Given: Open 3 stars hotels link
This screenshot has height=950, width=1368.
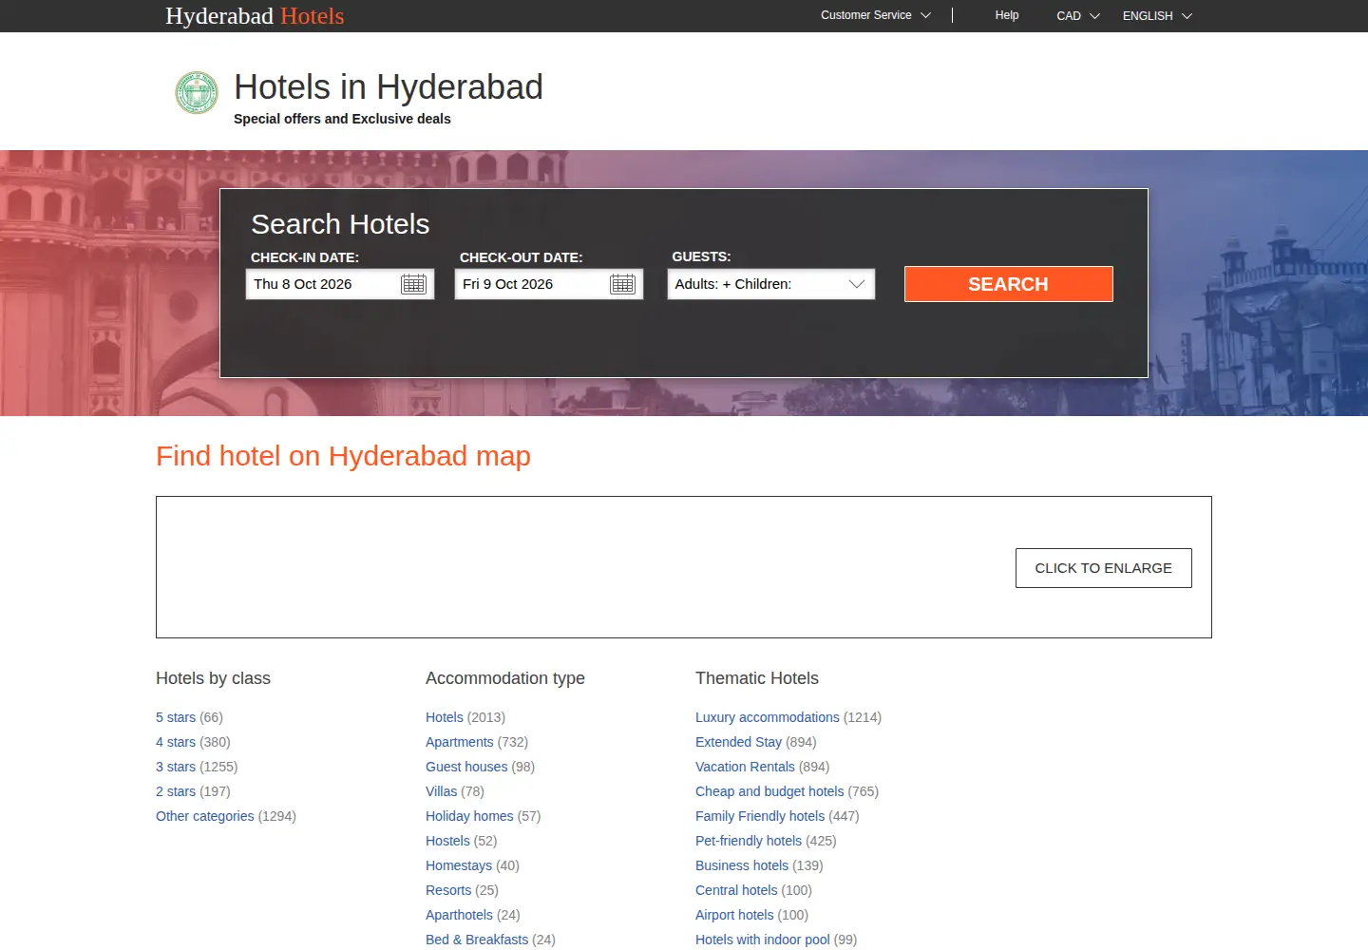Looking at the screenshot, I should click(176, 767).
